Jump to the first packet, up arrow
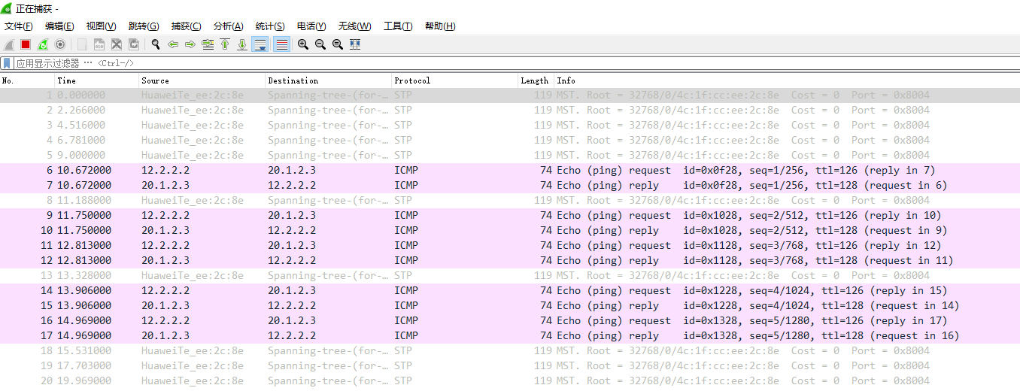The width and height of the screenshot is (1020, 391). (225, 44)
